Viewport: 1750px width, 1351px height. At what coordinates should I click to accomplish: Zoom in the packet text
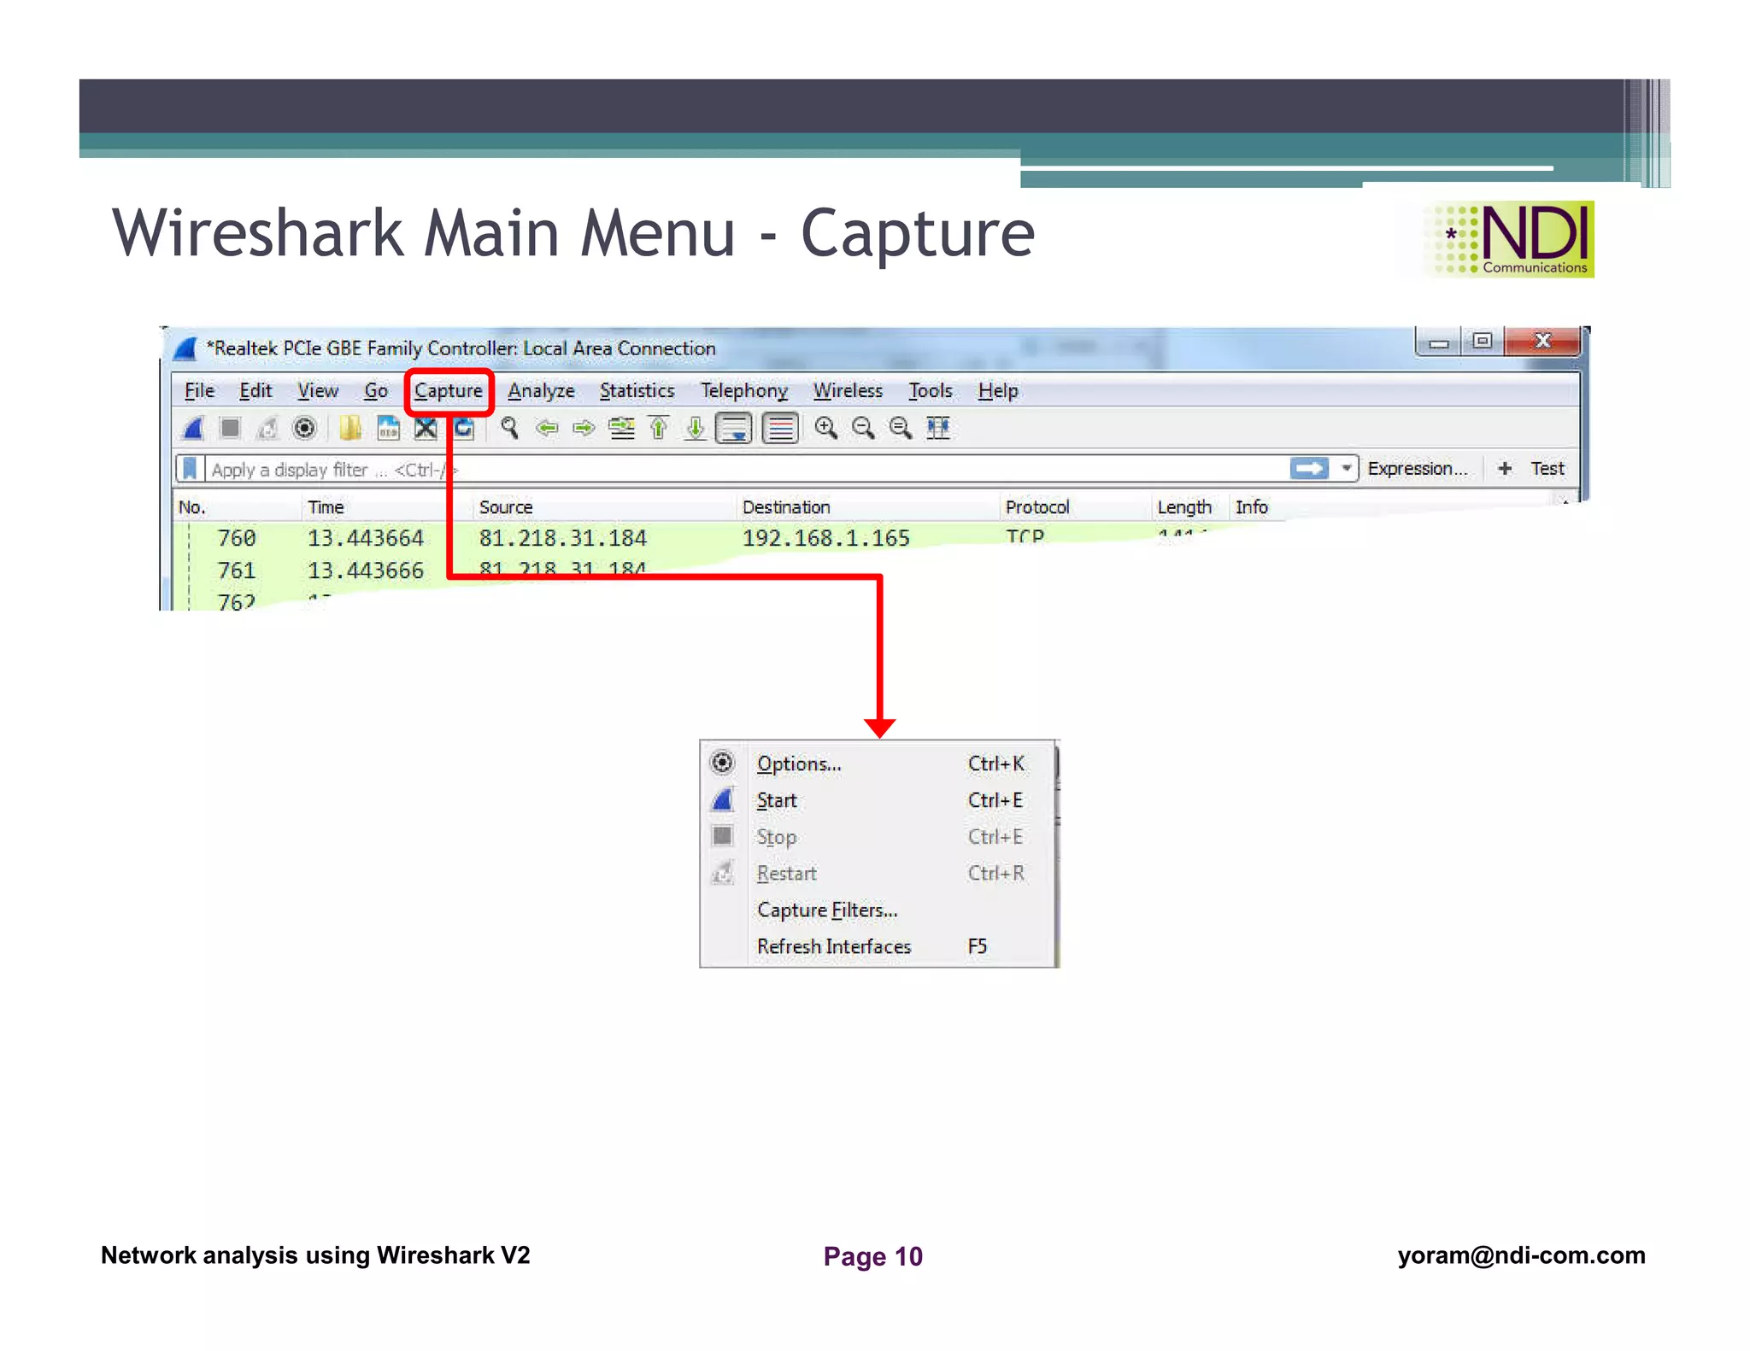tap(825, 428)
